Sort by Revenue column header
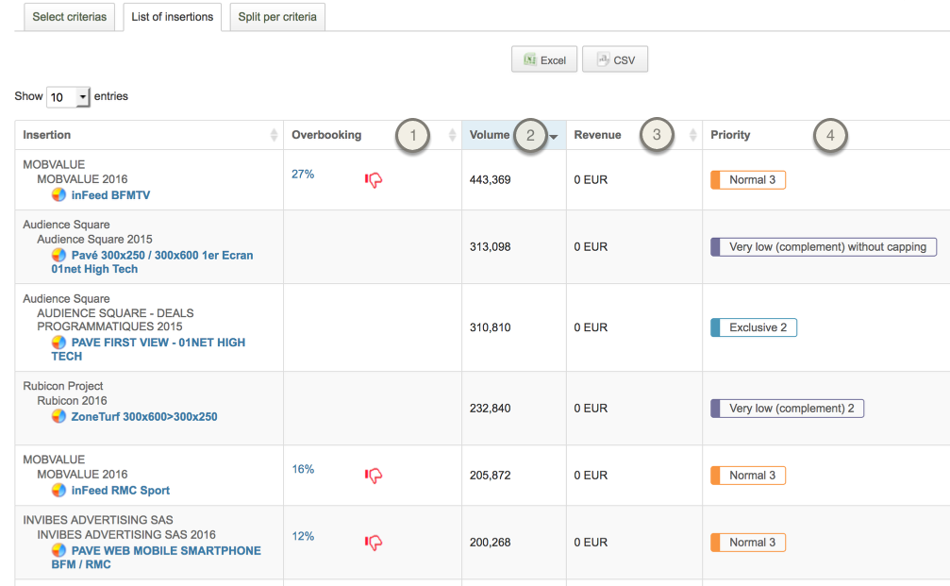The height and width of the screenshot is (586, 950). pos(597,135)
